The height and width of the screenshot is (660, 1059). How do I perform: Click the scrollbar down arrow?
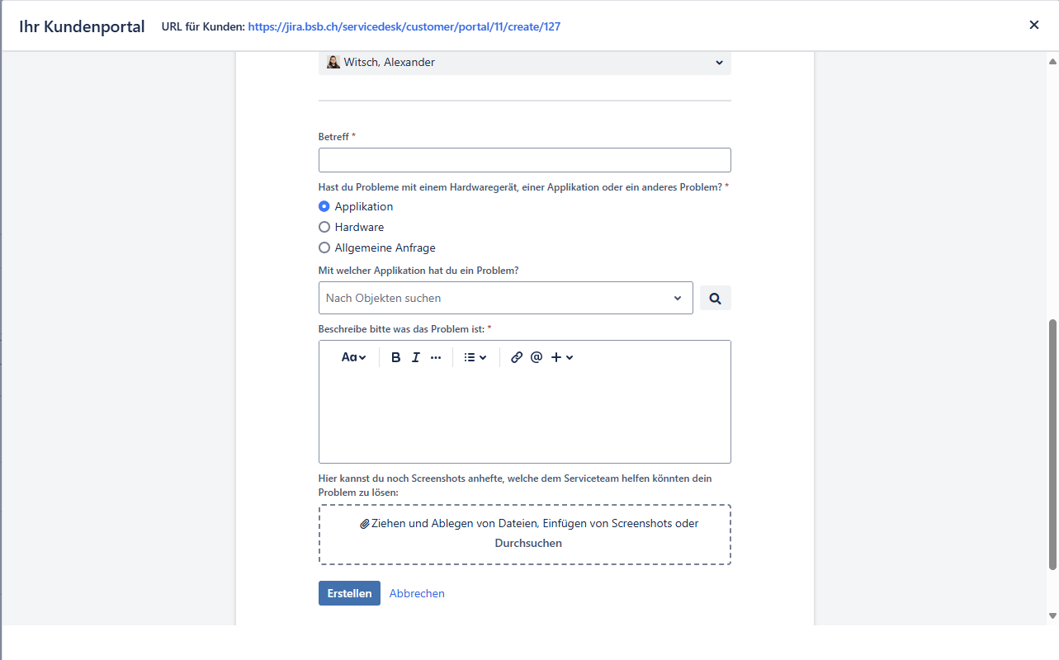1052,615
